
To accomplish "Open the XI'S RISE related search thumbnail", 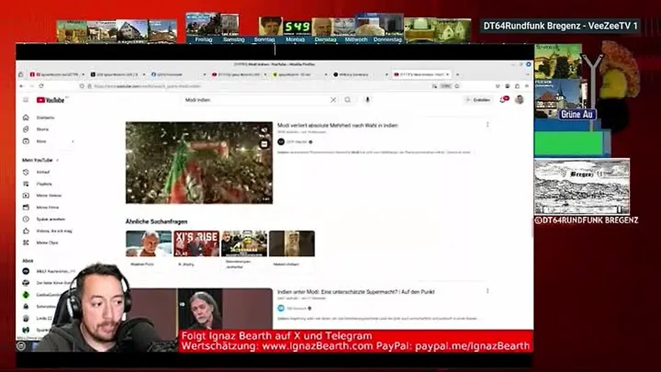I will pos(196,243).
